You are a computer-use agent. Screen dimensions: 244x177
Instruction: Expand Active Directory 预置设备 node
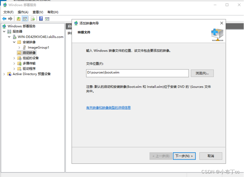4,74
